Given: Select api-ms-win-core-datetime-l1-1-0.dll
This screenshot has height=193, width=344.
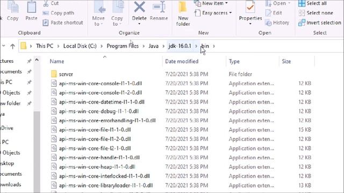Looking at the screenshot, I should [x=102, y=102].
